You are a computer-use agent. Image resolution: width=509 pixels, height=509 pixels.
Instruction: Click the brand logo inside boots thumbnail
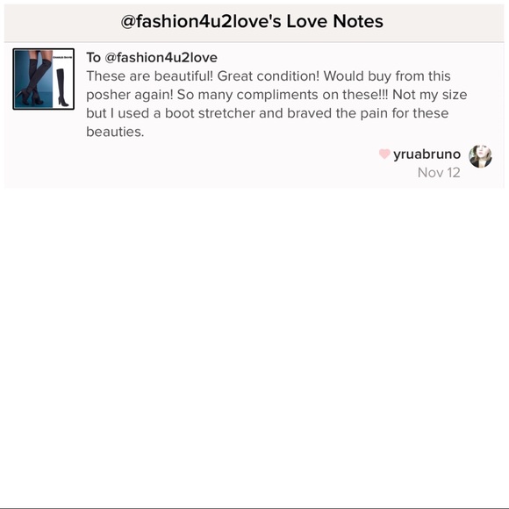point(62,57)
